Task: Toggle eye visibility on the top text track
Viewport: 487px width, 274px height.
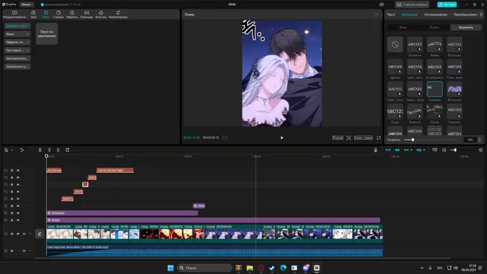Action: pyautogui.click(x=18, y=171)
